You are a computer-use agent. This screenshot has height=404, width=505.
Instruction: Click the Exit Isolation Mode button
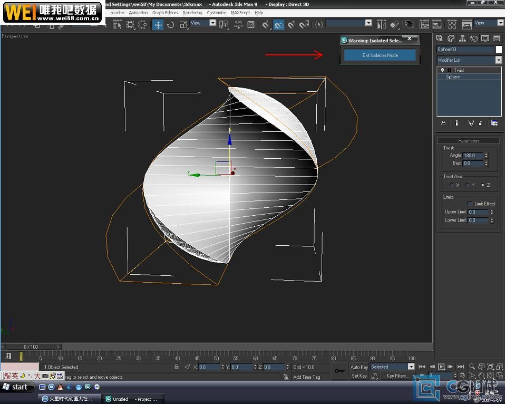tap(380, 55)
